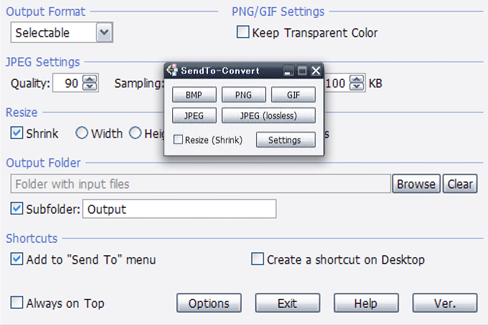Browse for an output folder

(x=416, y=184)
